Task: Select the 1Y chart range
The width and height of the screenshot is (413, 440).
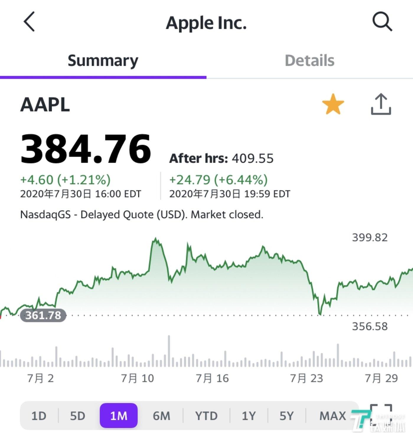Action: [x=249, y=416]
